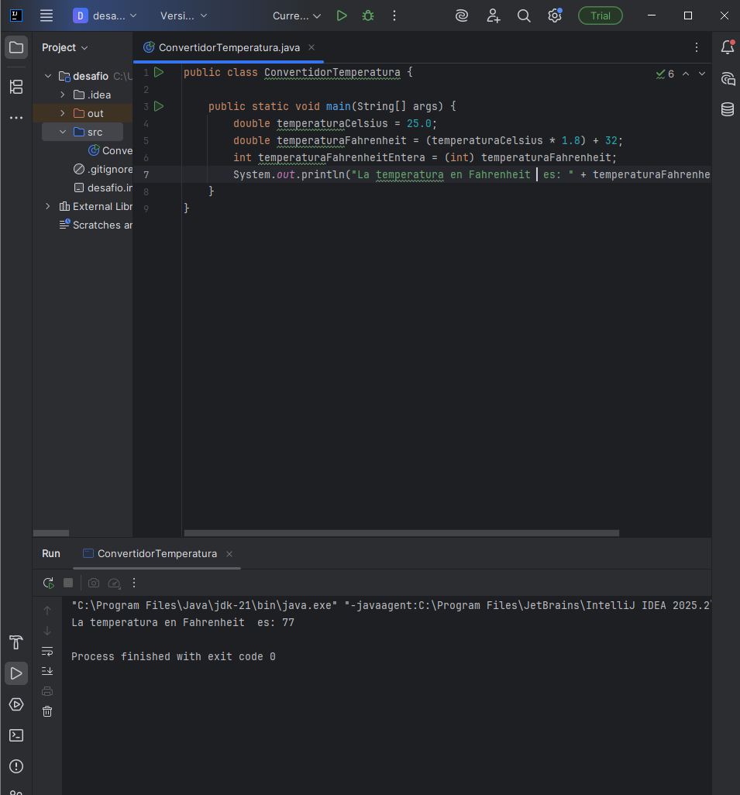Open the Notifications bell icon
Image resolution: width=740 pixels, height=795 pixels.
pos(728,47)
